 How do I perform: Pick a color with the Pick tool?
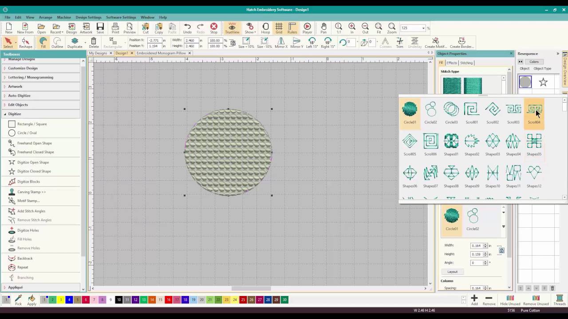click(x=18, y=300)
